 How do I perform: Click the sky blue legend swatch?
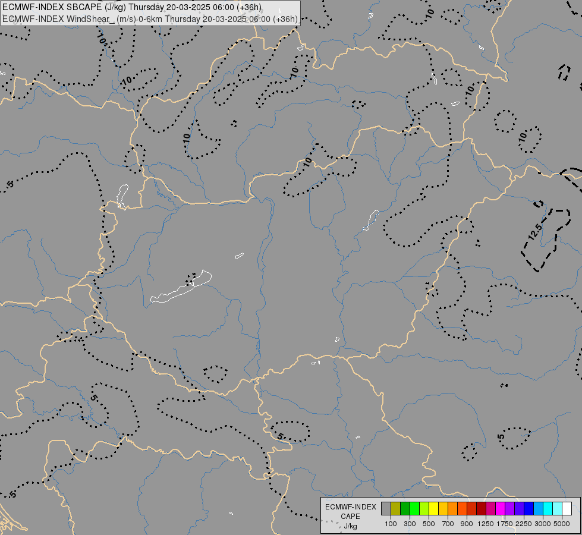coord(538,509)
